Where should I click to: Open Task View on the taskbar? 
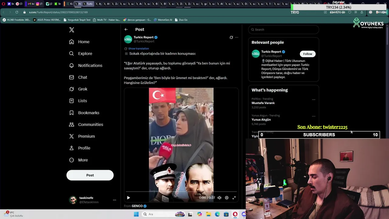tap(190, 214)
